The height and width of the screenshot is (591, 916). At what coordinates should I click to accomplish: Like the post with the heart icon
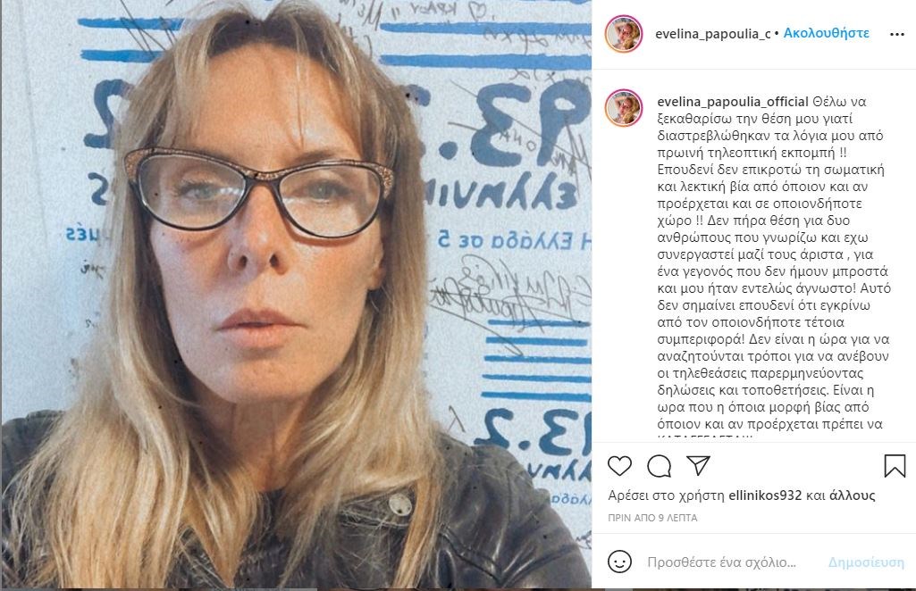(x=619, y=466)
